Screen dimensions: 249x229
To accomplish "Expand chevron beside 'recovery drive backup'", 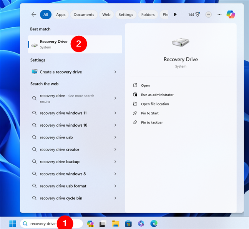I will point(115,162).
